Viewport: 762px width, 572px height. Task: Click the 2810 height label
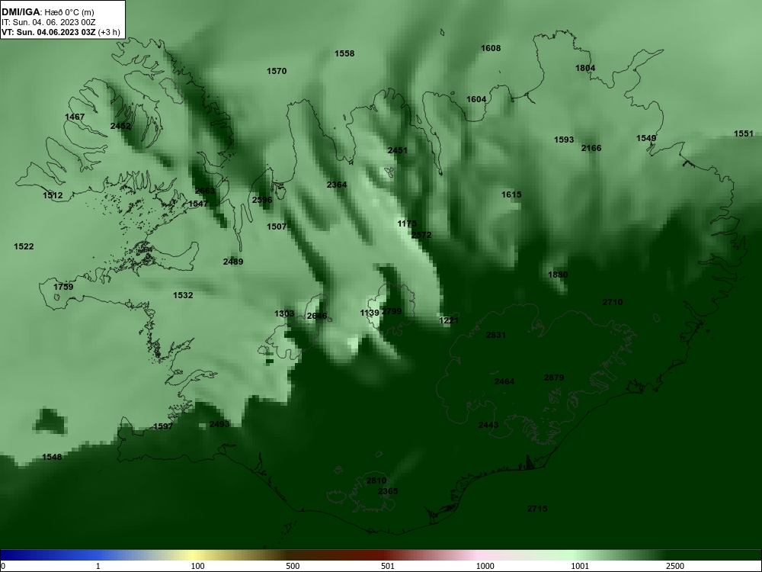pyautogui.click(x=376, y=481)
